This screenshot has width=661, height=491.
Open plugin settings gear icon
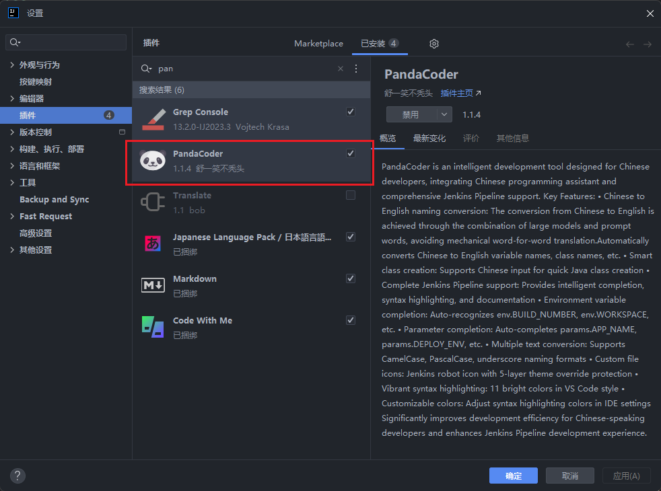click(x=433, y=43)
